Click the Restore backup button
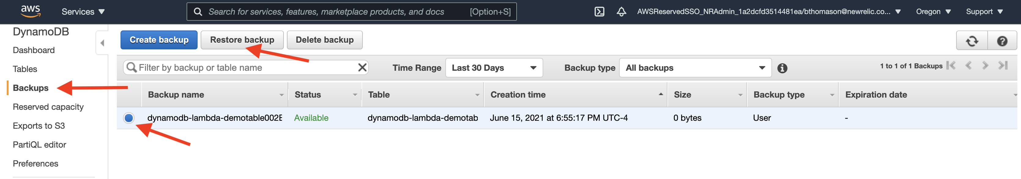Image resolution: width=1021 pixels, height=179 pixels. 242,40
